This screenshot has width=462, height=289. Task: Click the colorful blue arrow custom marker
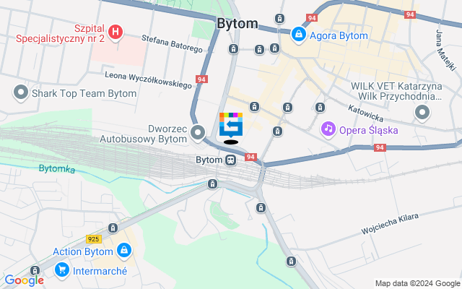231,125
